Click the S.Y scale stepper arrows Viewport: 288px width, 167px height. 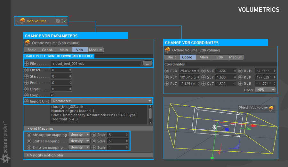235,77
